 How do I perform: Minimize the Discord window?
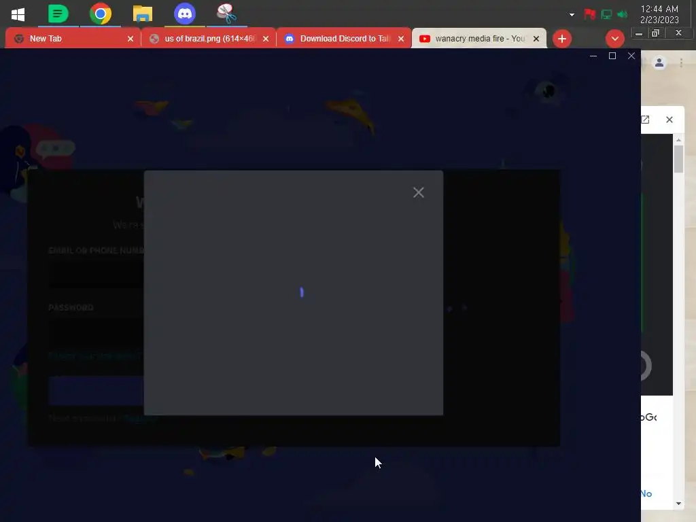click(x=593, y=56)
